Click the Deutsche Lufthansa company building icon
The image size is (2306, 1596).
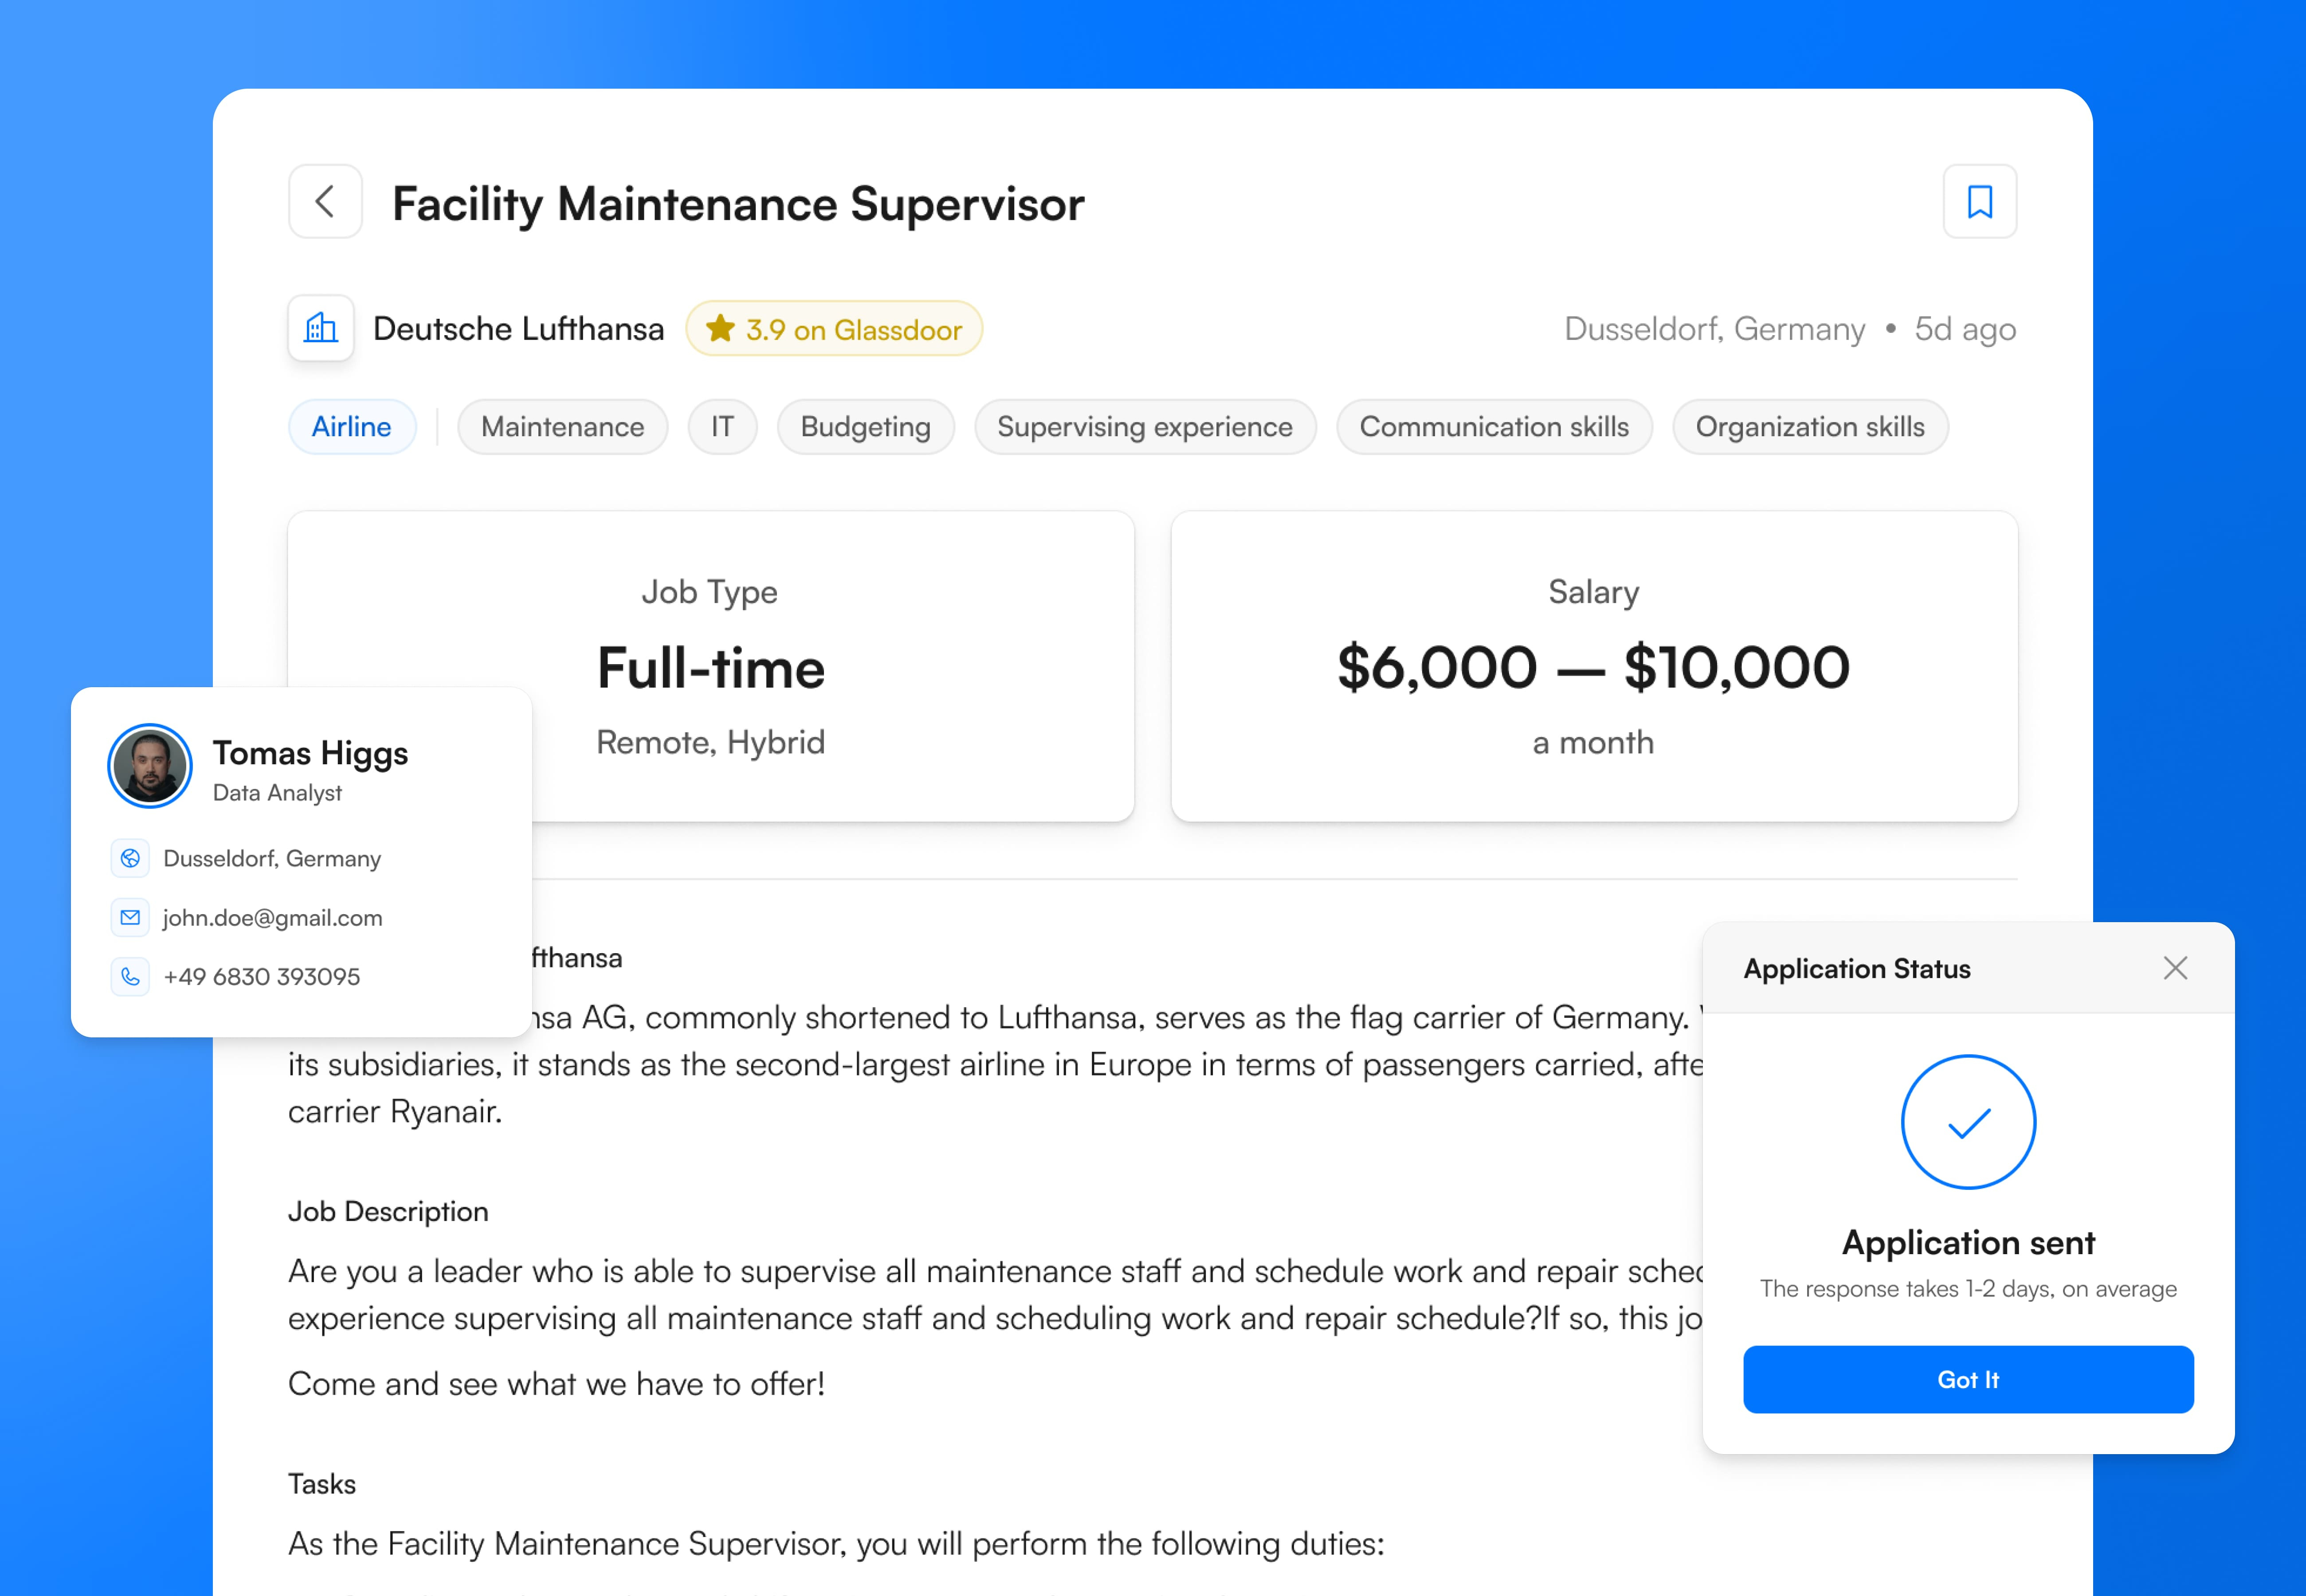(321, 328)
